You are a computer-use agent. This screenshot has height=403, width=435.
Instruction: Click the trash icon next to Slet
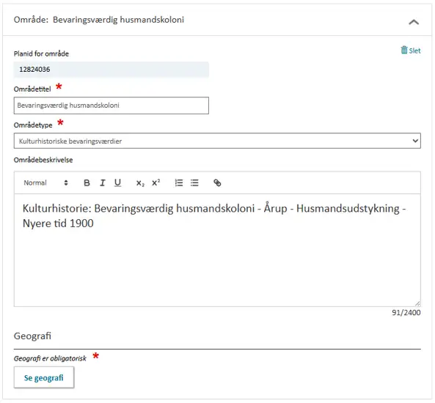[x=404, y=50]
